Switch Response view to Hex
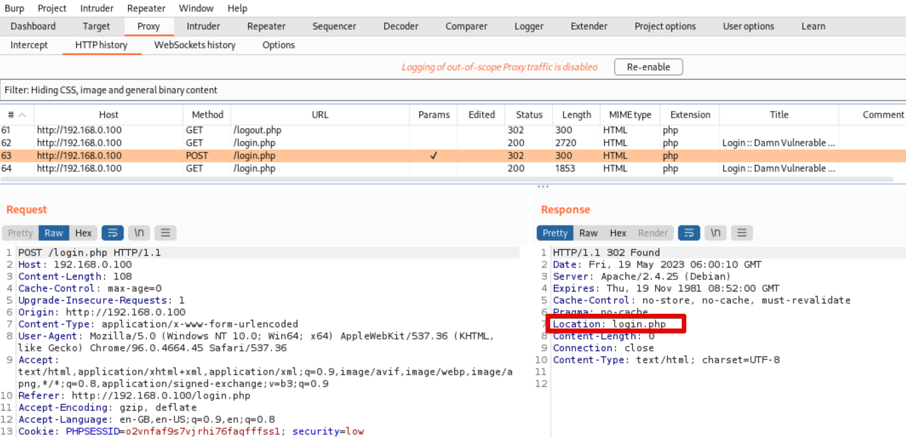Image resolution: width=906 pixels, height=438 pixels. (618, 233)
